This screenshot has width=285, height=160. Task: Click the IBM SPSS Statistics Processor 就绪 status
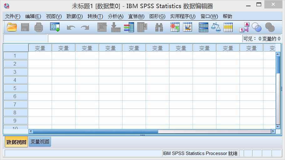coord(200,153)
